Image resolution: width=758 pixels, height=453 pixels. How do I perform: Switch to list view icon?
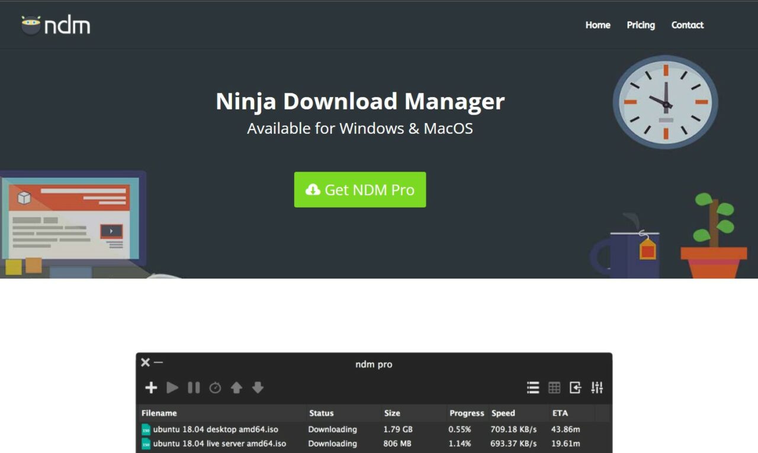pos(533,387)
